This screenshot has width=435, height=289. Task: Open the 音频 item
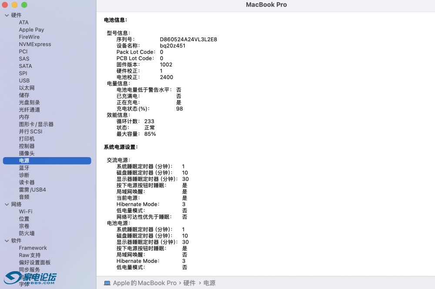(24, 197)
